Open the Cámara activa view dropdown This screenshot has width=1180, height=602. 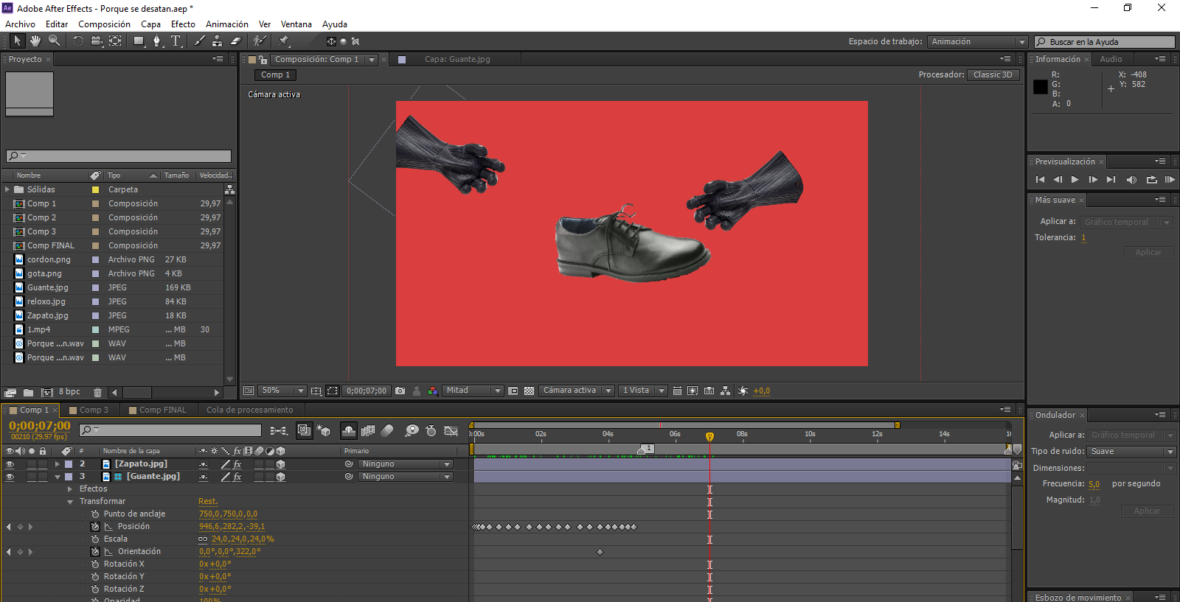[x=577, y=391]
